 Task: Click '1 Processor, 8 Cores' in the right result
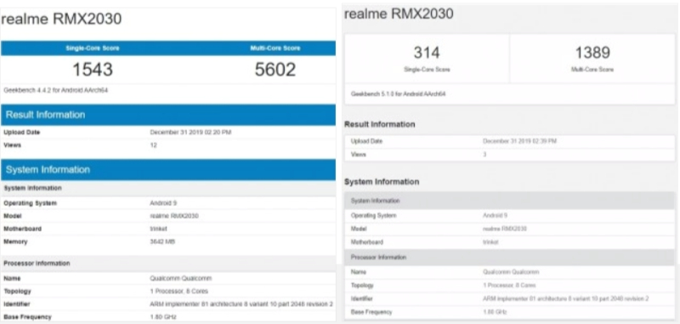click(x=509, y=286)
